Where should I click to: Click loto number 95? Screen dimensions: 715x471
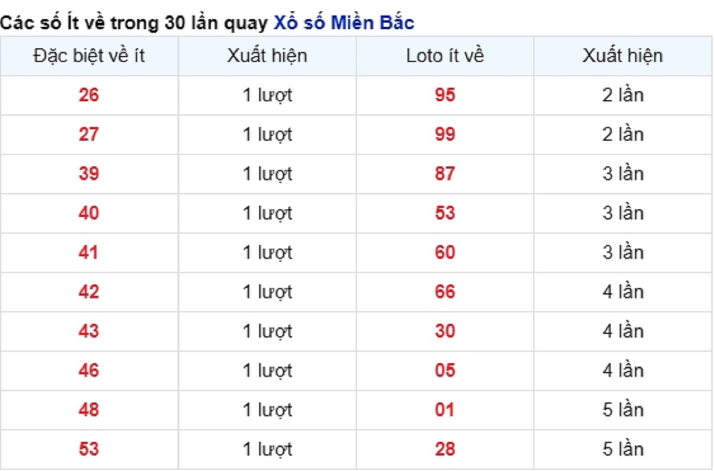pyautogui.click(x=445, y=95)
